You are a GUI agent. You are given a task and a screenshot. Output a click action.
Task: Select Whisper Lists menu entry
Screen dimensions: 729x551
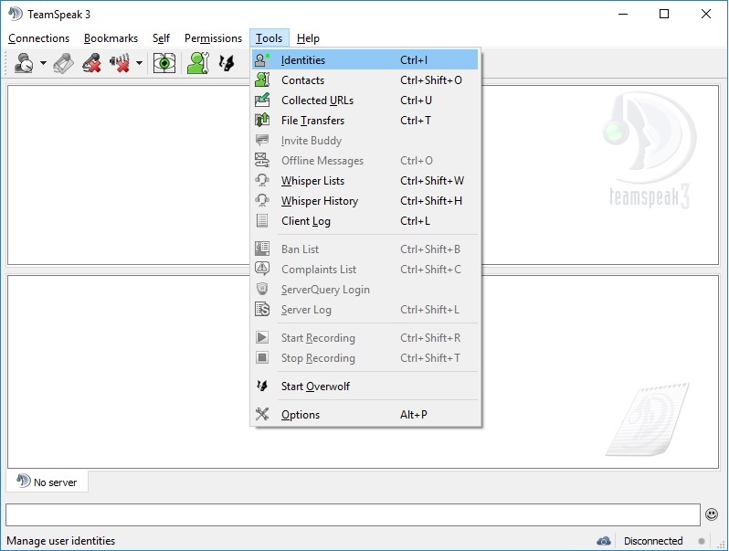[312, 181]
